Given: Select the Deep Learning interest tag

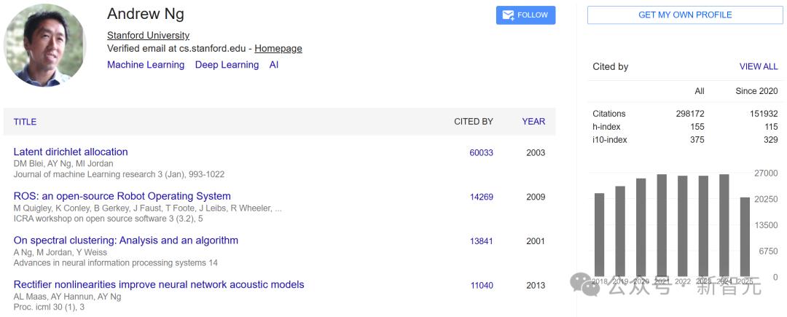Looking at the screenshot, I should click(x=227, y=65).
